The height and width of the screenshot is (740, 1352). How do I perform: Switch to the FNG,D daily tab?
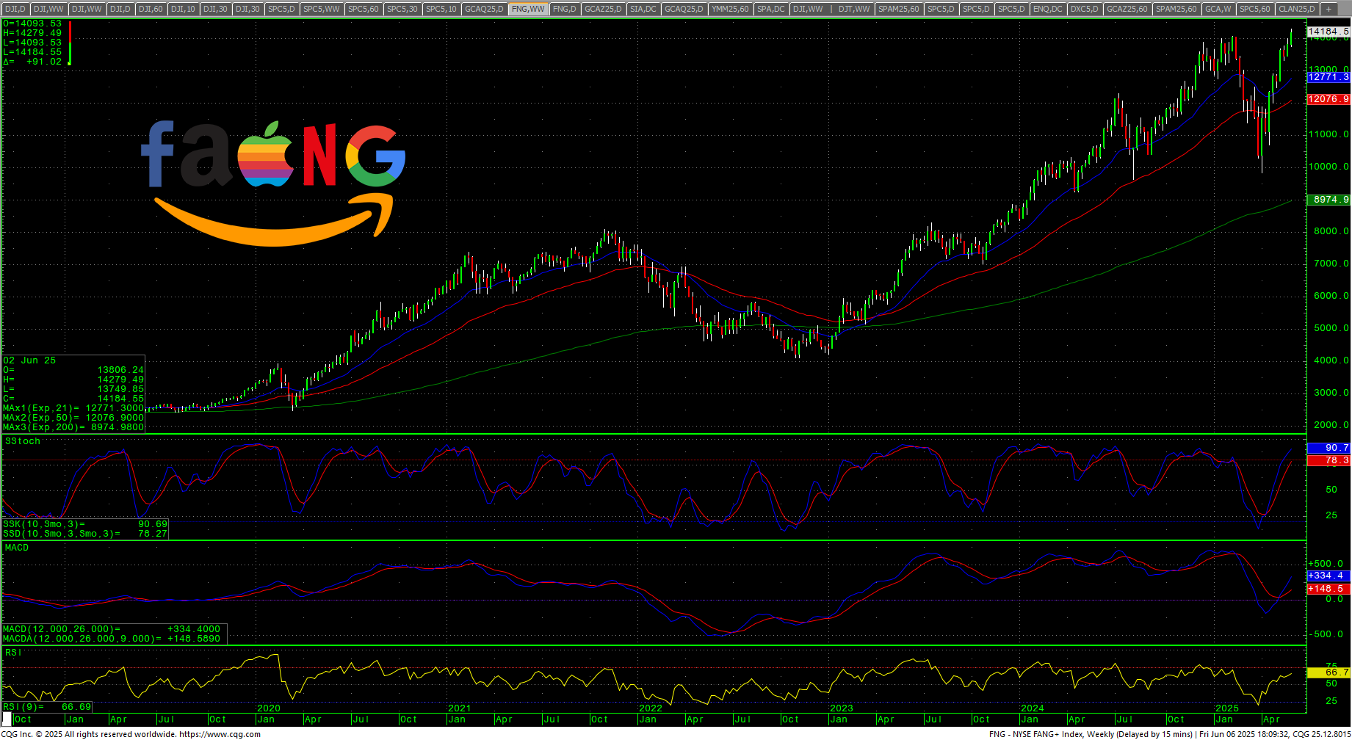pyautogui.click(x=565, y=9)
